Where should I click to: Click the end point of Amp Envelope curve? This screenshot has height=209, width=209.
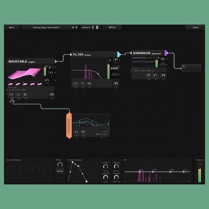(87, 181)
